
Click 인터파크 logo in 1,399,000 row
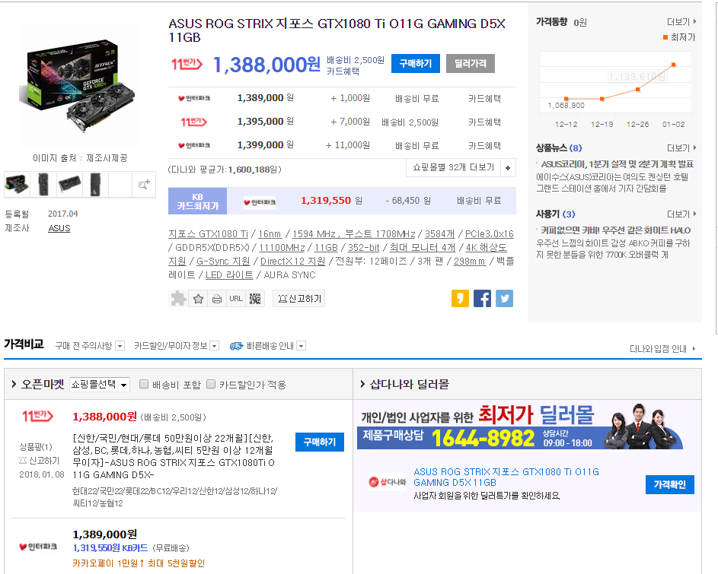click(x=194, y=145)
